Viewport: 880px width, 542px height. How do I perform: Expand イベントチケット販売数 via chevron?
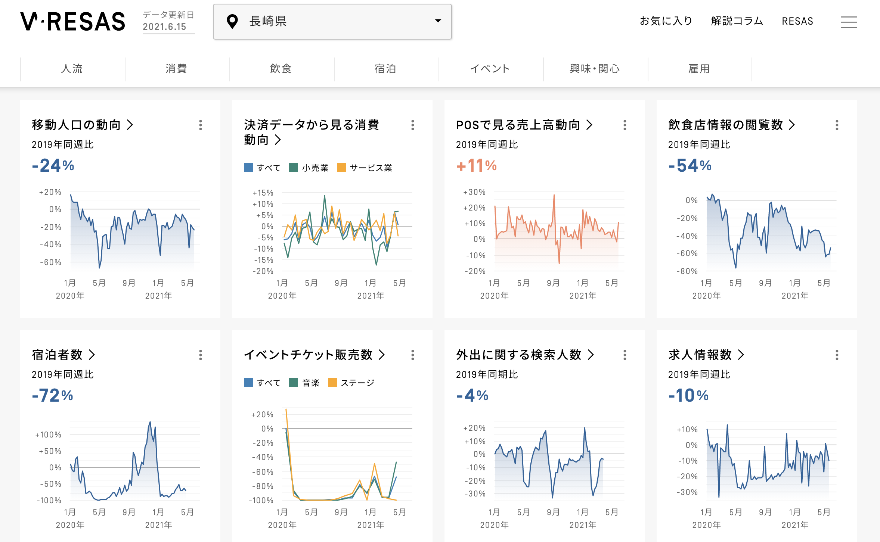[381, 355]
